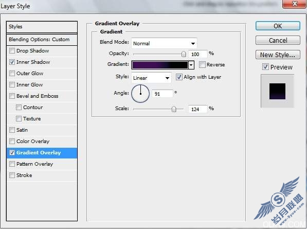Select the Drop Shadow label

pyautogui.click(x=33, y=51)
